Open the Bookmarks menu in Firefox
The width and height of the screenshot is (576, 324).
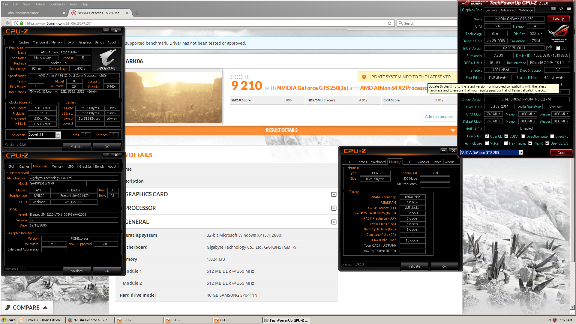point(57,4)
